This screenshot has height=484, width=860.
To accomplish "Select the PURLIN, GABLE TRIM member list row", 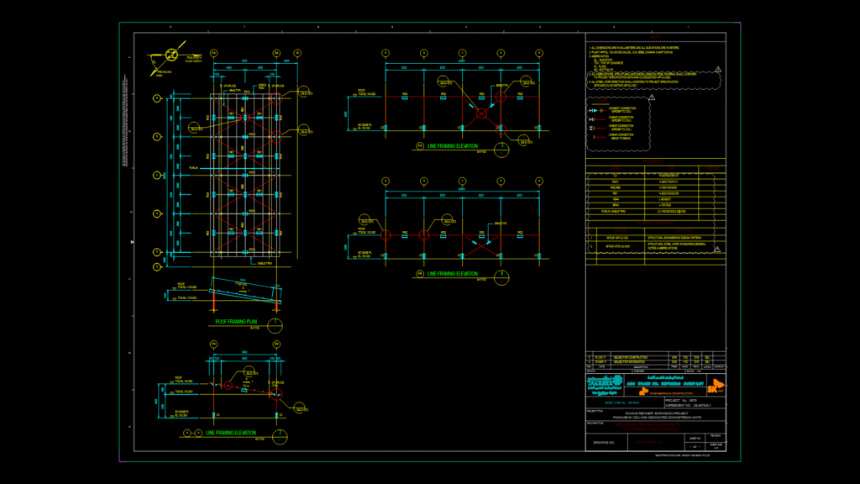I will (x=655, y=211).
